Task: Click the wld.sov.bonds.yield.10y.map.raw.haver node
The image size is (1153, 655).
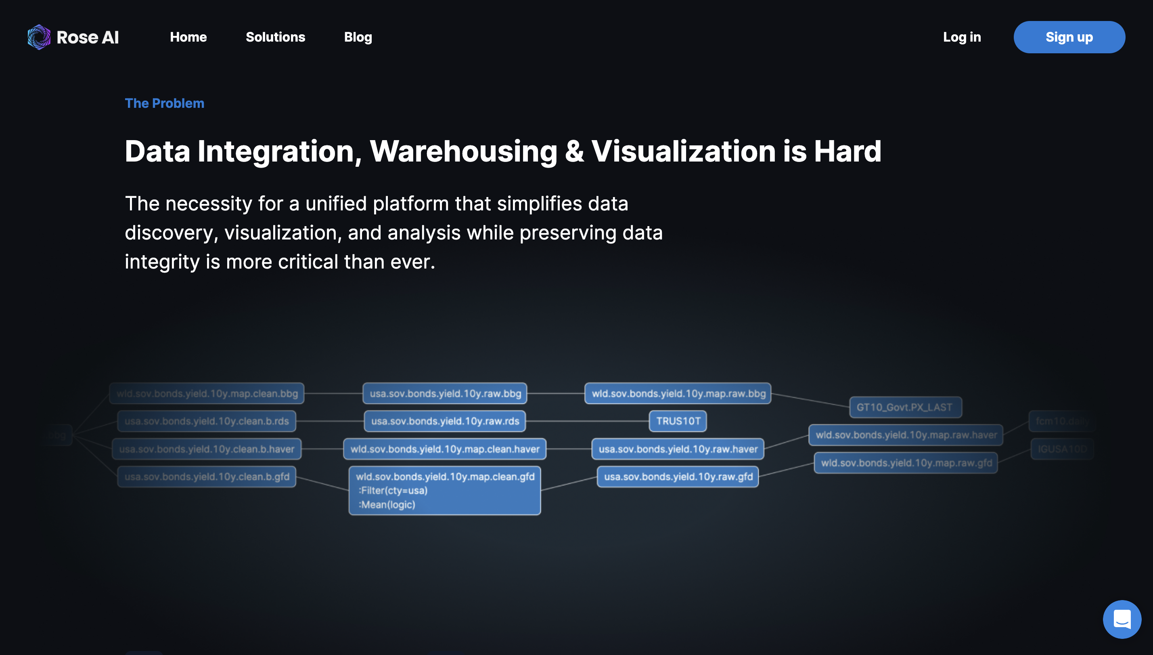Action: point(905,435)
